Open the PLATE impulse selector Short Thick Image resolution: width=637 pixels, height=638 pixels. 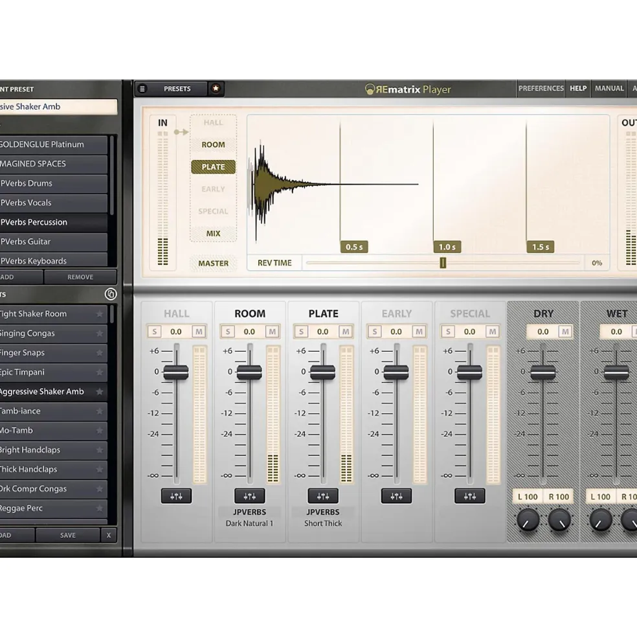click(323, 523)
